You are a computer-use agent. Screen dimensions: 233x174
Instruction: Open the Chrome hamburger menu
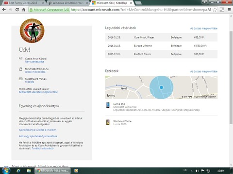(x=229, y=10)
